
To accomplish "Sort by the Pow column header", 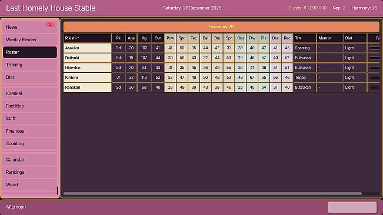I will click(171, 38).
